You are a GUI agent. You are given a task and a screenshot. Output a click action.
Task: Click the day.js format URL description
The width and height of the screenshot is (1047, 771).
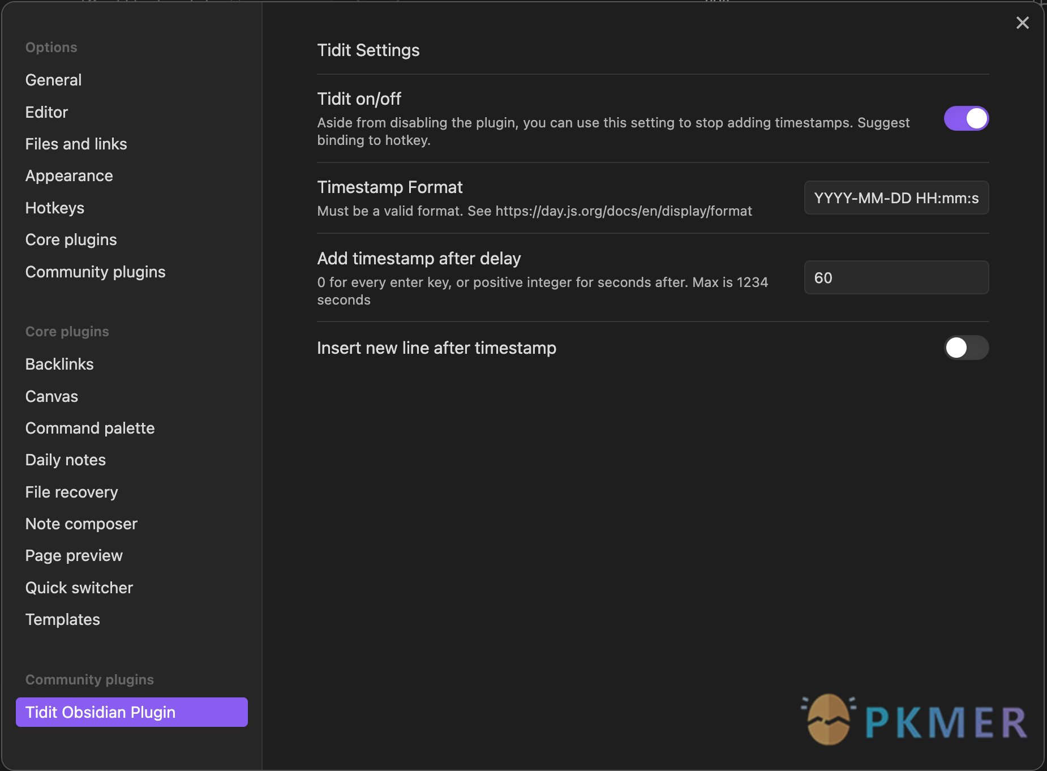pos(535,211)
